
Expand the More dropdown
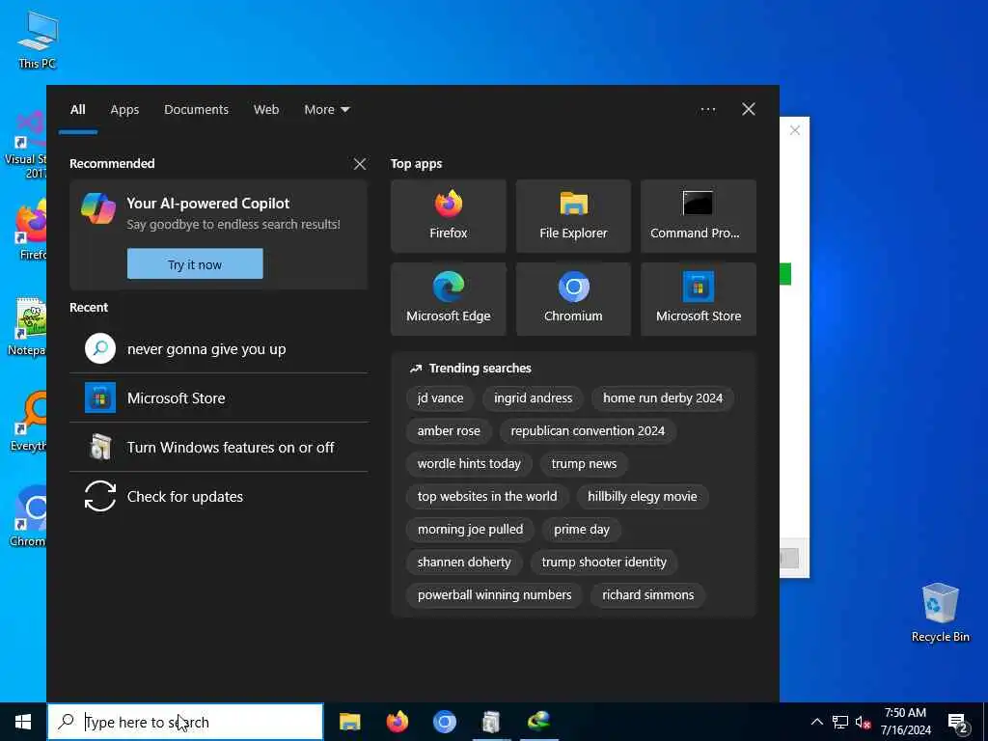click(x=326, y=110)
